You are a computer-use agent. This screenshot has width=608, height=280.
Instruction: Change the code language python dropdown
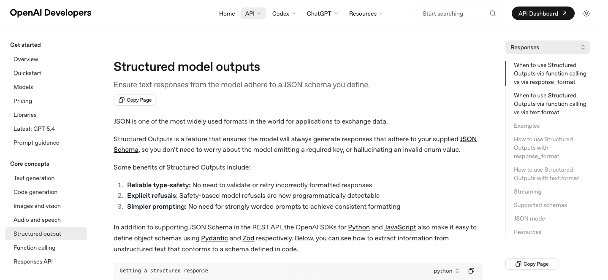click(446, 271)
